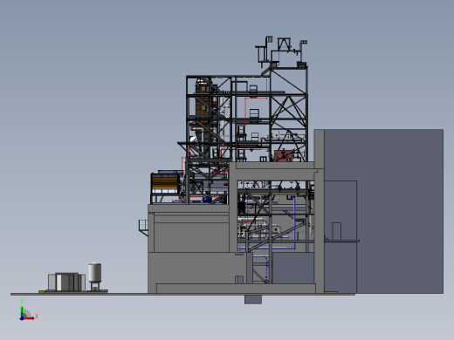Image resolution: width=454 pixels, height=340 pixels.
Task: Select the blue spherical pump in the steel frame
Action: tap(207, 199)
